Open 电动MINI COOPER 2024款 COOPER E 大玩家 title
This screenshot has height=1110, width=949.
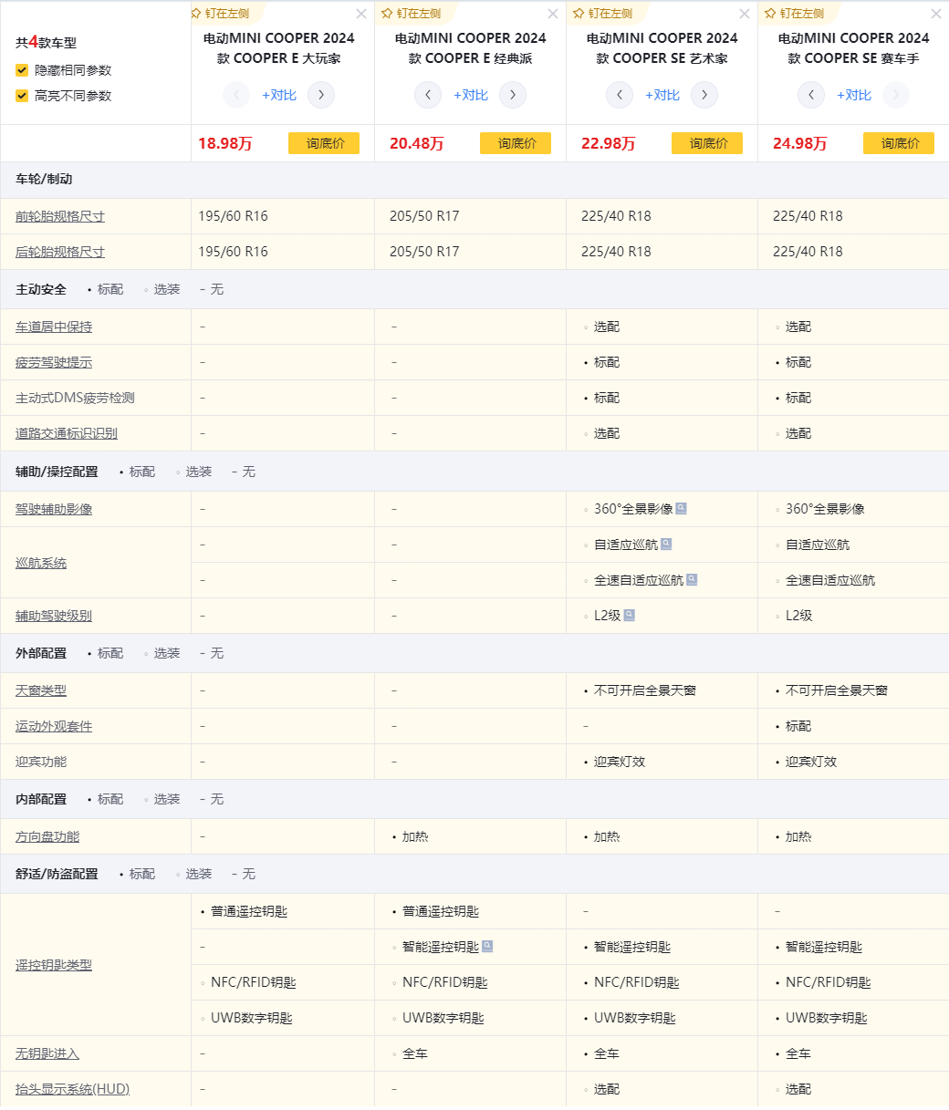pos(279,48)
